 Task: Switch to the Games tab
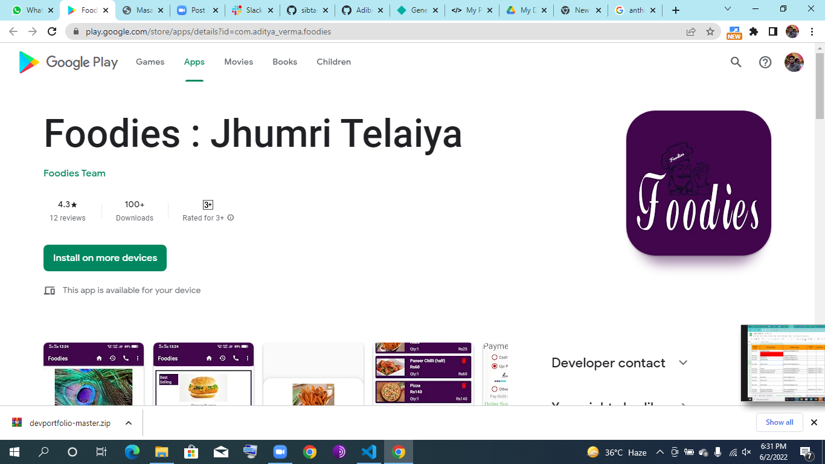150,62
